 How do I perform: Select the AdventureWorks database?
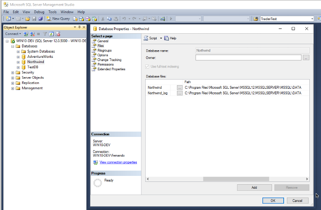tap(40, 57)
